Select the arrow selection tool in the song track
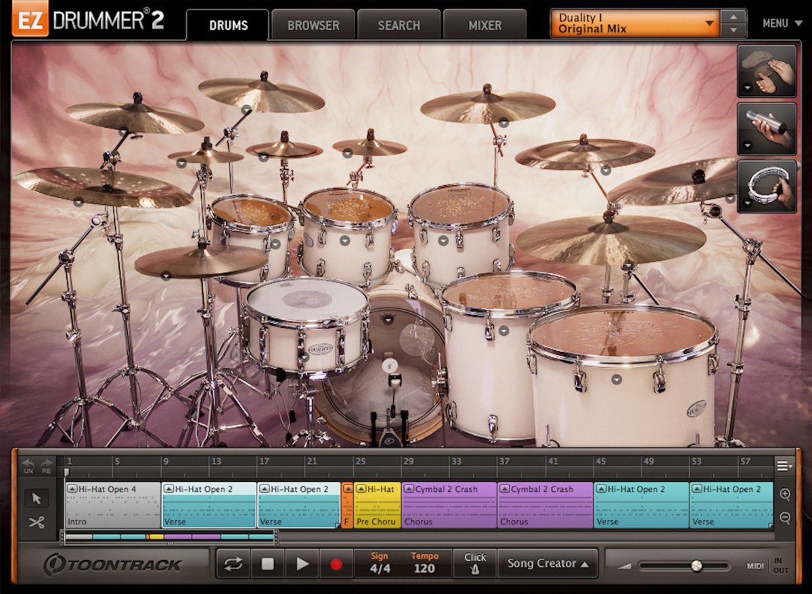The width and height of the screenshot is (812, 594). pyautogui.click(x=36, y=498)
